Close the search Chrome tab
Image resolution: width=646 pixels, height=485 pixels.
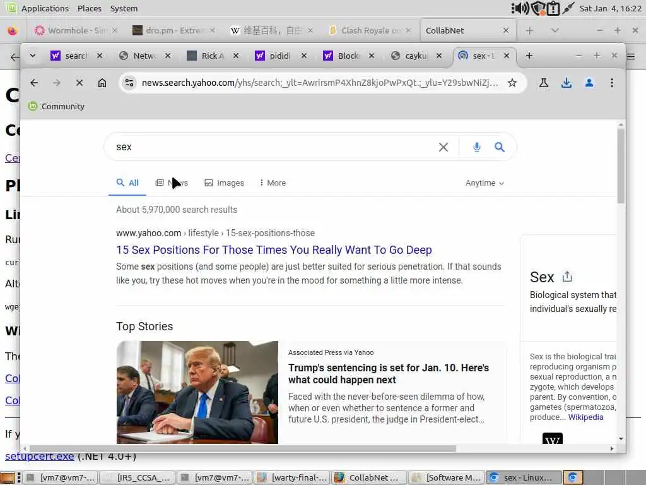(100, 56)
